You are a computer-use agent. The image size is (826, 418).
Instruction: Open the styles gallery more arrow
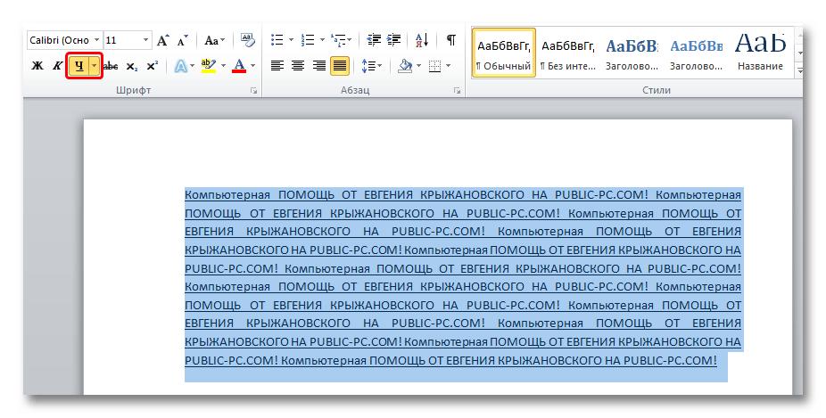[799, 70]
